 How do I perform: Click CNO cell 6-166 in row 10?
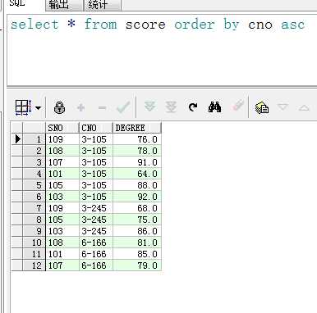click(x=96, y=243)
